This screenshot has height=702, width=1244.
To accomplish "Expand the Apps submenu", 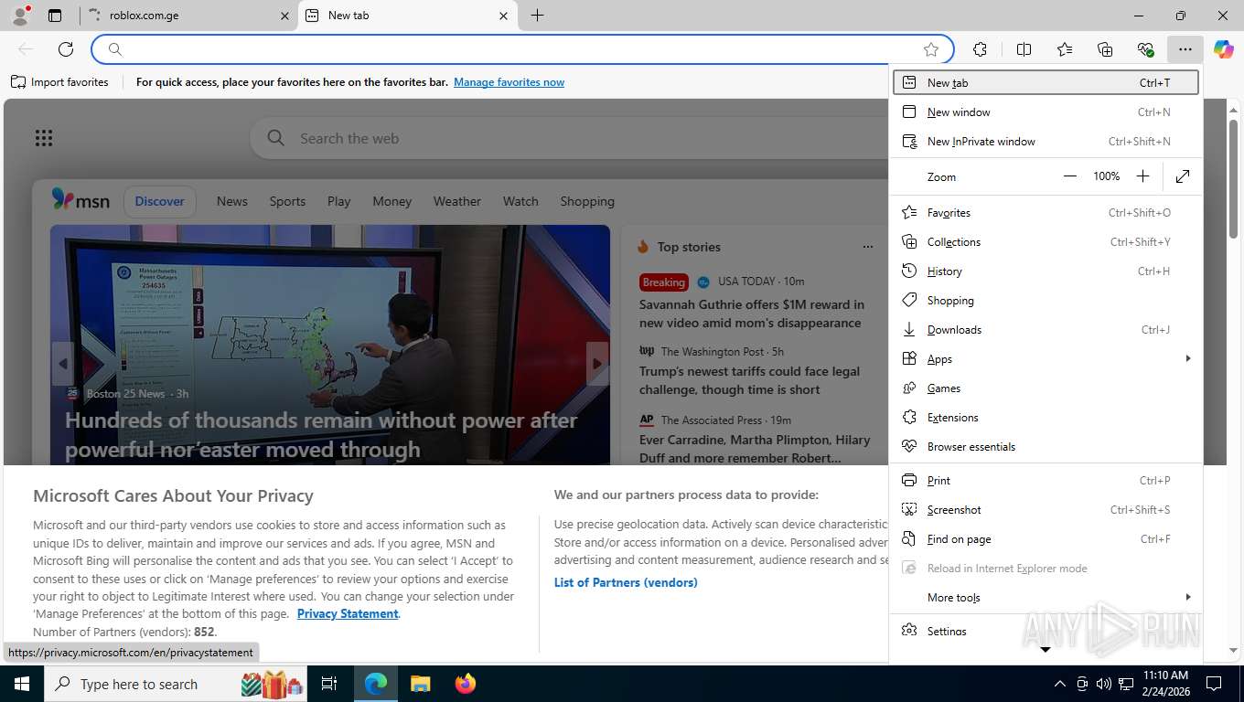I will [x=1046, y=358].
